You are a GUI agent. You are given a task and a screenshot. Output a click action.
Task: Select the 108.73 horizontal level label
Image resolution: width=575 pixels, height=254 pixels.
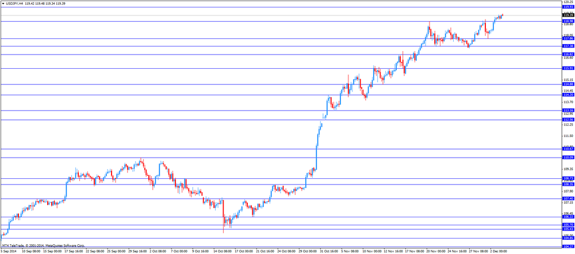coord(568,178)
